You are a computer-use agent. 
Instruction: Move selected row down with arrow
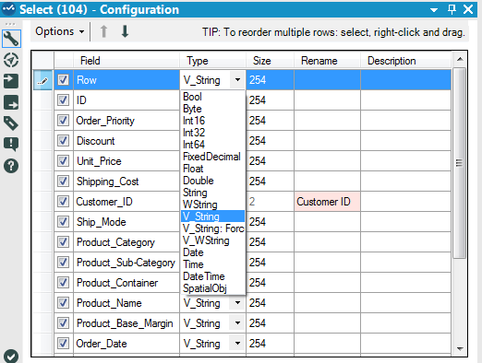click(125, 31)
